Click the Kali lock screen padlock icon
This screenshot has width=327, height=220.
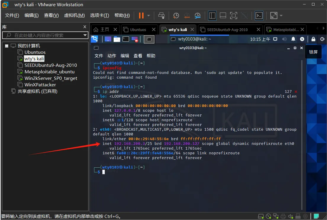[x=313, y=39]
